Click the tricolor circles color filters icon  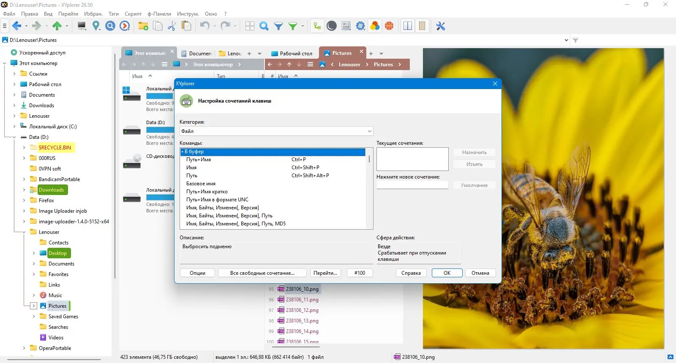coord(375,26)
